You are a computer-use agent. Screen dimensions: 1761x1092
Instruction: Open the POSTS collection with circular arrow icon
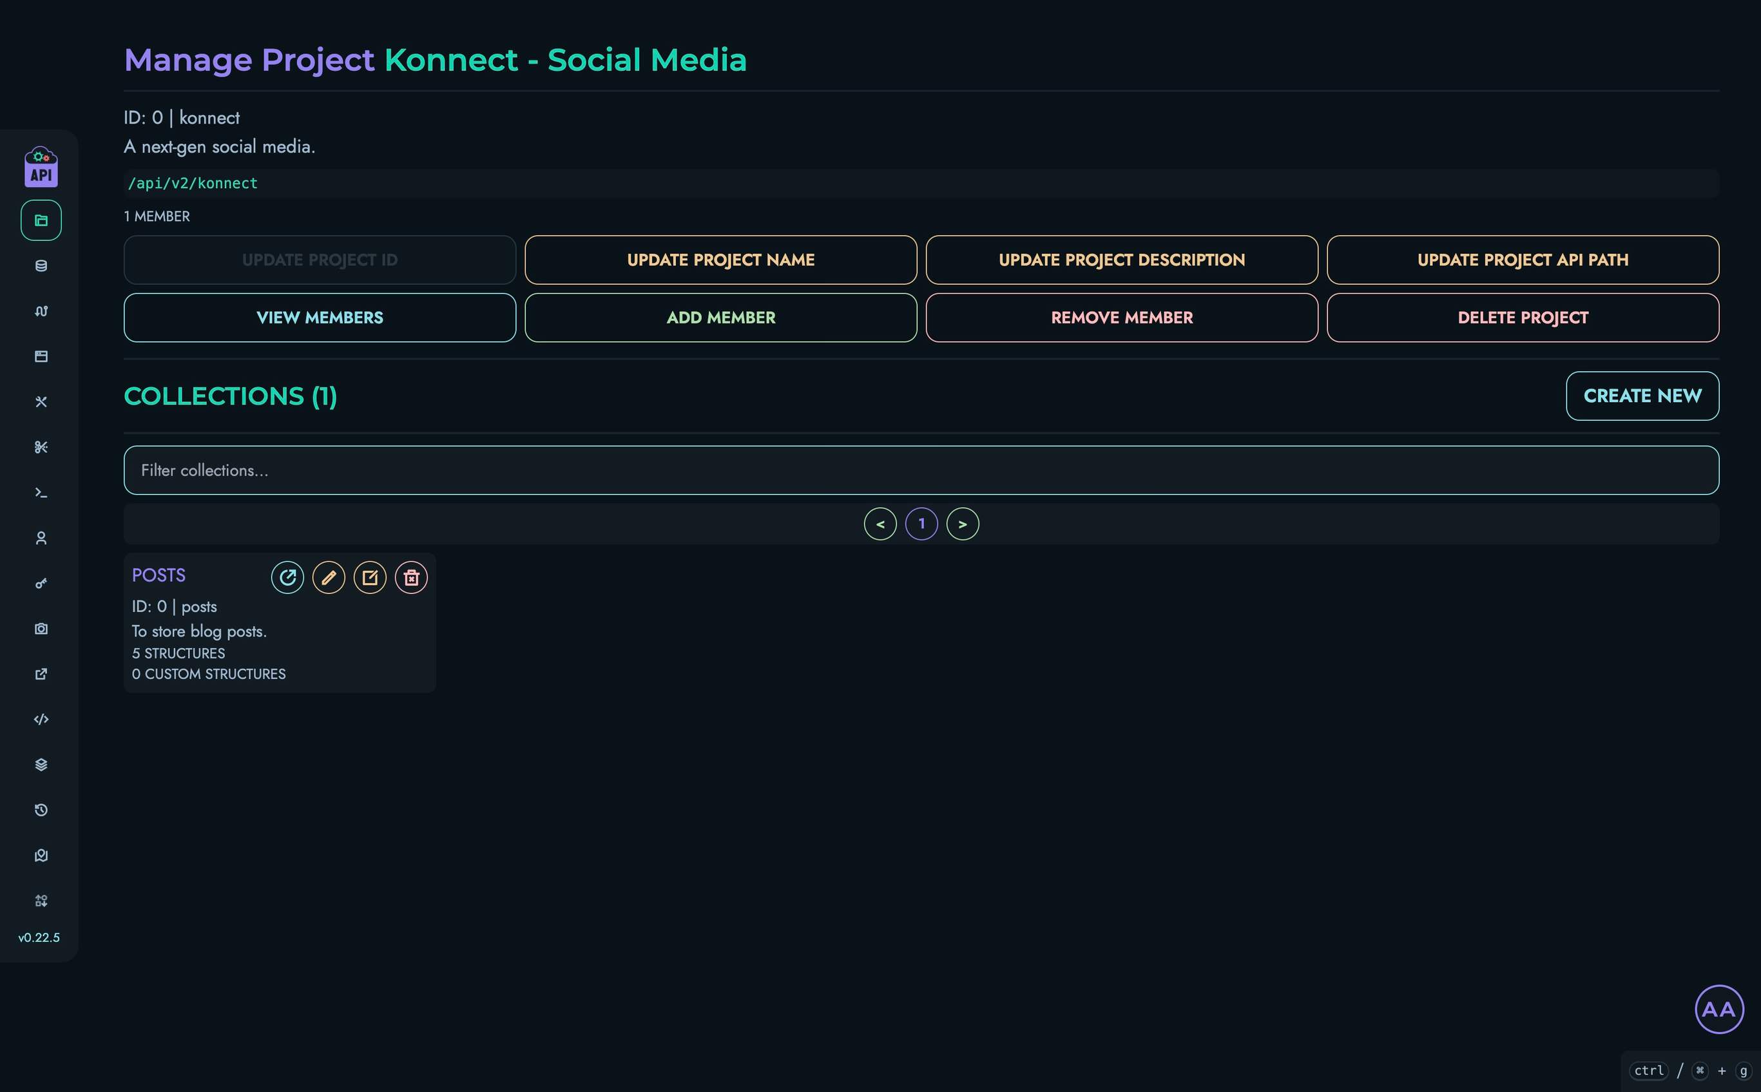(x=287, y=577)
